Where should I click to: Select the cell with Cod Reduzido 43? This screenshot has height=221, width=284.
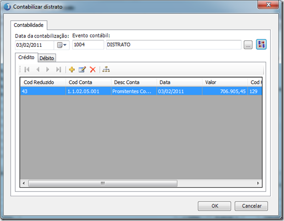43,91
